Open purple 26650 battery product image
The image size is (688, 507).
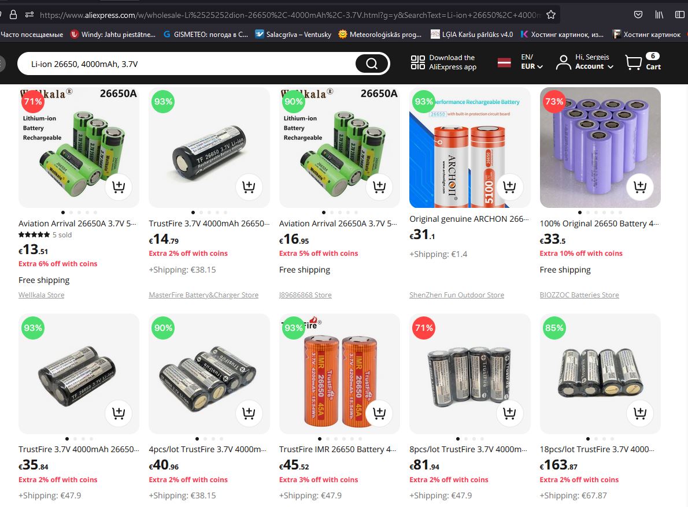(600, 147)
